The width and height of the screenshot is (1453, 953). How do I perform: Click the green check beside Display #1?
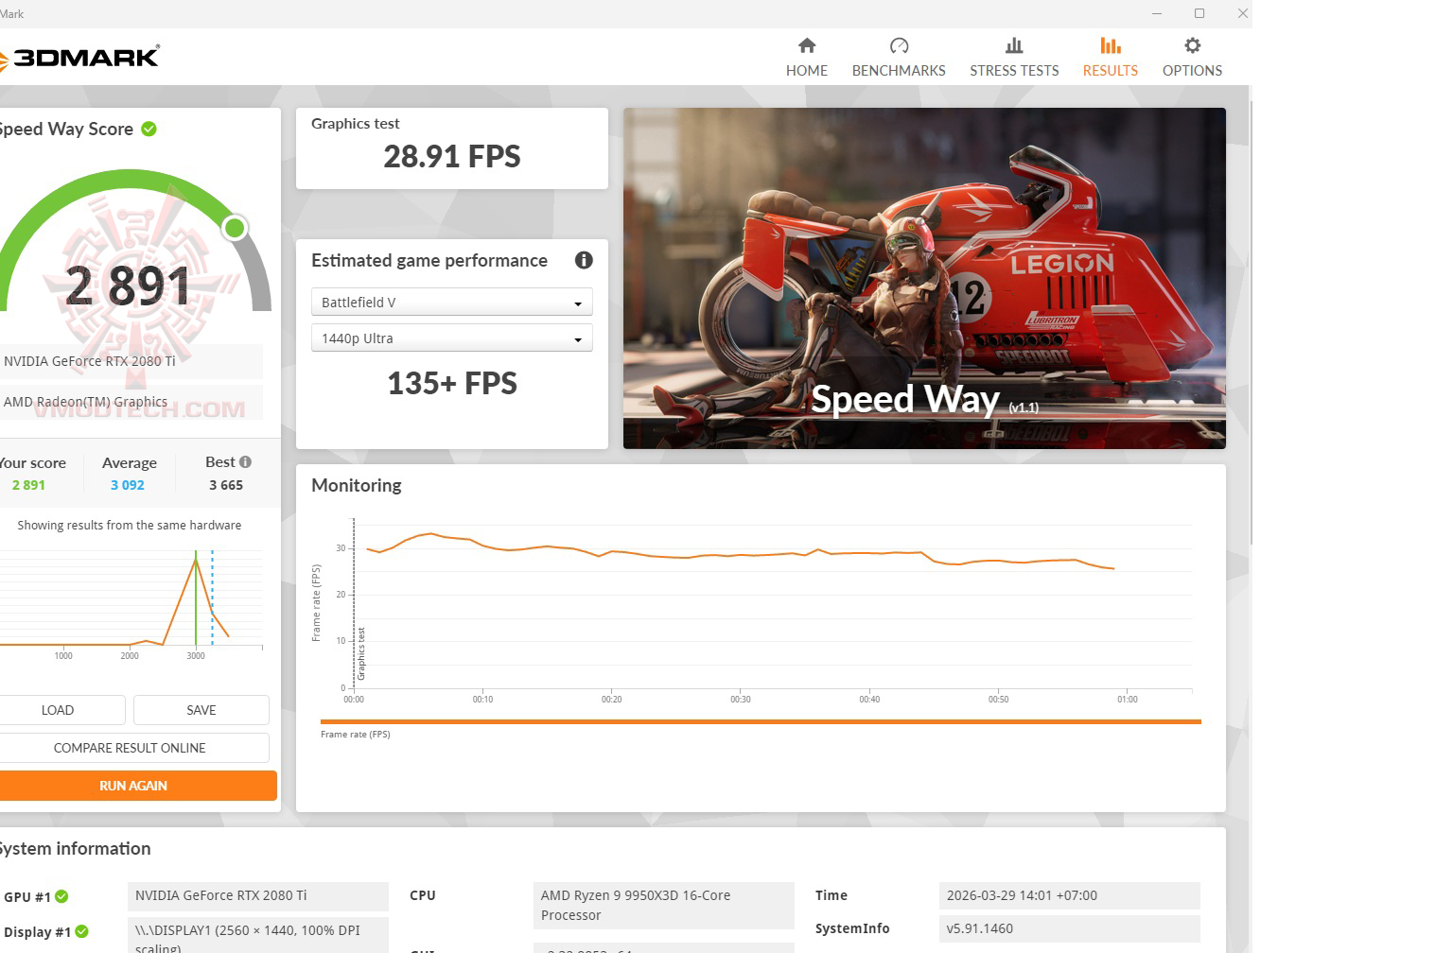coord(82,931)
